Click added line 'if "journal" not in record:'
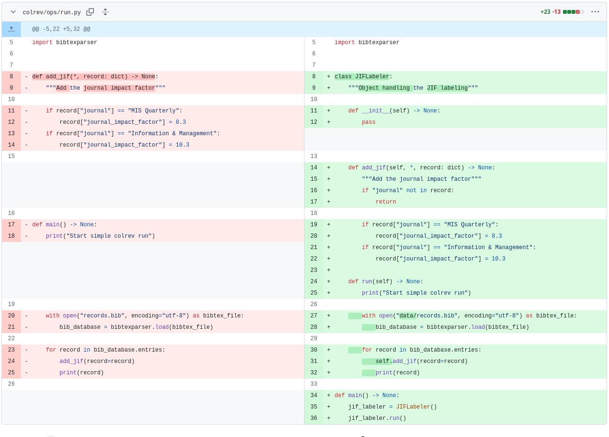The image size is (609, 437). [x=407, y=191]
